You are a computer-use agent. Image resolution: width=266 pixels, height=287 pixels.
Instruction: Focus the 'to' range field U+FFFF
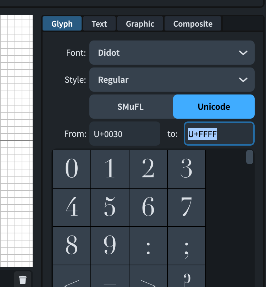pyautogui.click(x=219, y=134)
